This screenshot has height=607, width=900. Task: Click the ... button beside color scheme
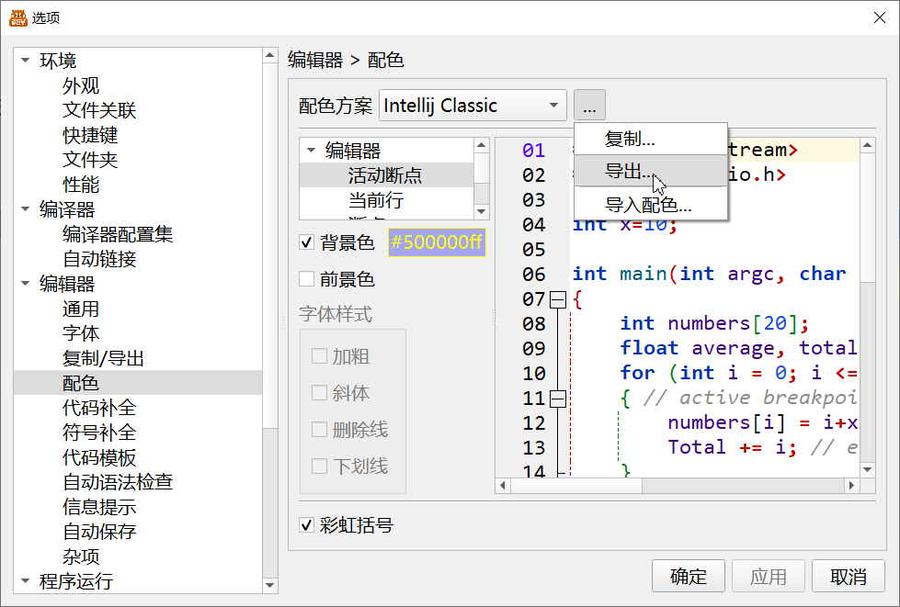589,105
